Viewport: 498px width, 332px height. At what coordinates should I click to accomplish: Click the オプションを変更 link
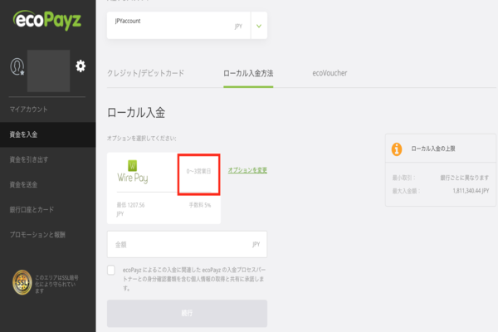(x=247, y=170)
